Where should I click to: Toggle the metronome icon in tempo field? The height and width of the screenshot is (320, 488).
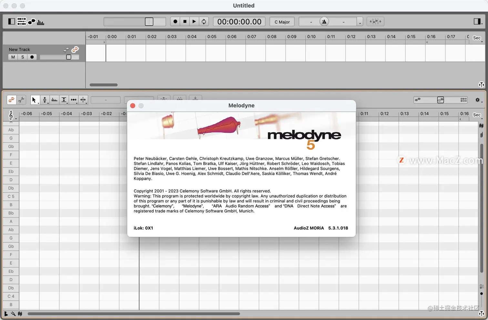tap(324, 22)
